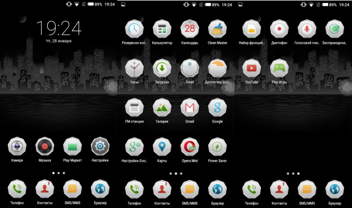Launch the Калькулятор app

pos(162,29)
